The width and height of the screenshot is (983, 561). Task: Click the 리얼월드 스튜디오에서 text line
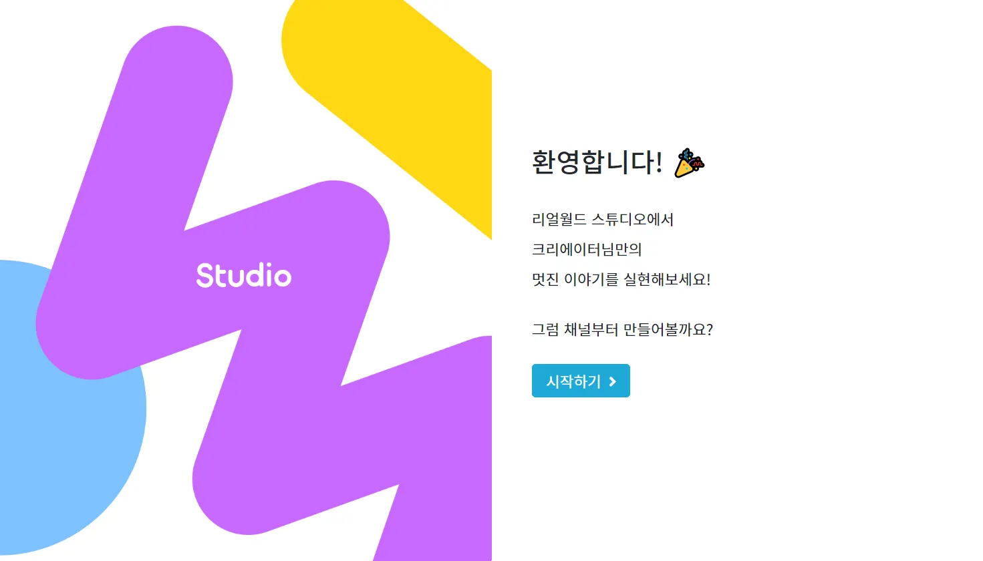click(603, 219)
